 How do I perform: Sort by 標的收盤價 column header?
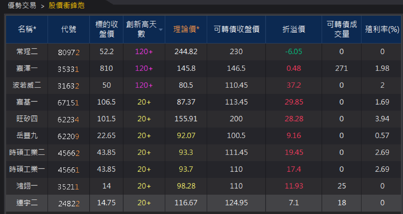(x=106, y=29)
